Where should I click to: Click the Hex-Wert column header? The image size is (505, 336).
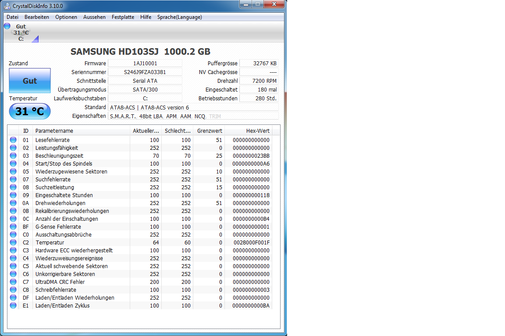pyautogui.click(x=248, y=131)
